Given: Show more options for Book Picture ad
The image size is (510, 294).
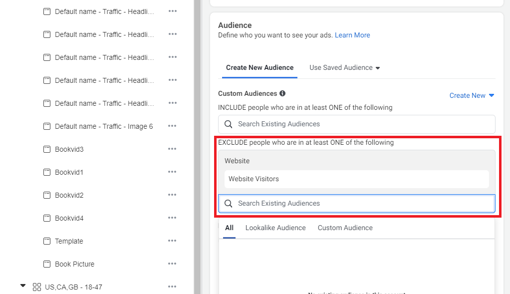Looking at the screenshot, I should click(x=172, y=264).
